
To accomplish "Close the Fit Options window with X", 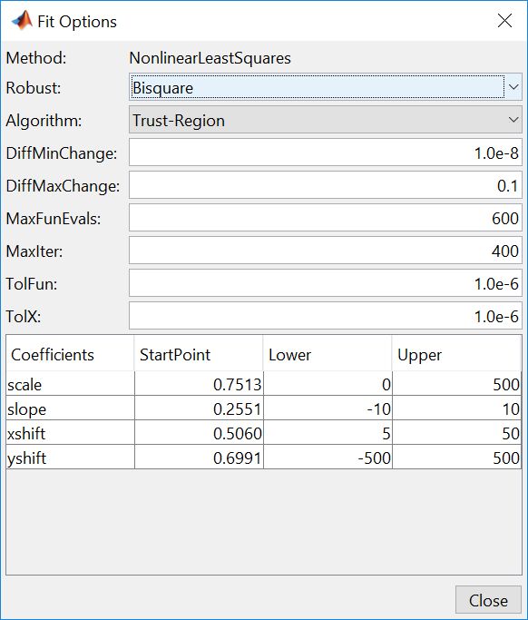I will pyautogui.click(x=504, y=21).
